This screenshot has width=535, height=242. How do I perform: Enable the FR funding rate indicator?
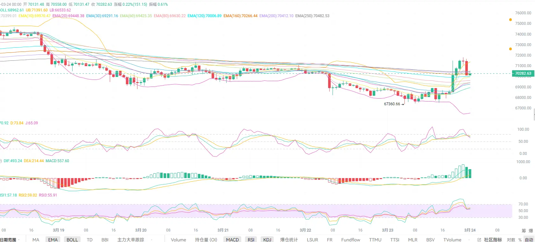pyautogui.click(x=330, y=240)
